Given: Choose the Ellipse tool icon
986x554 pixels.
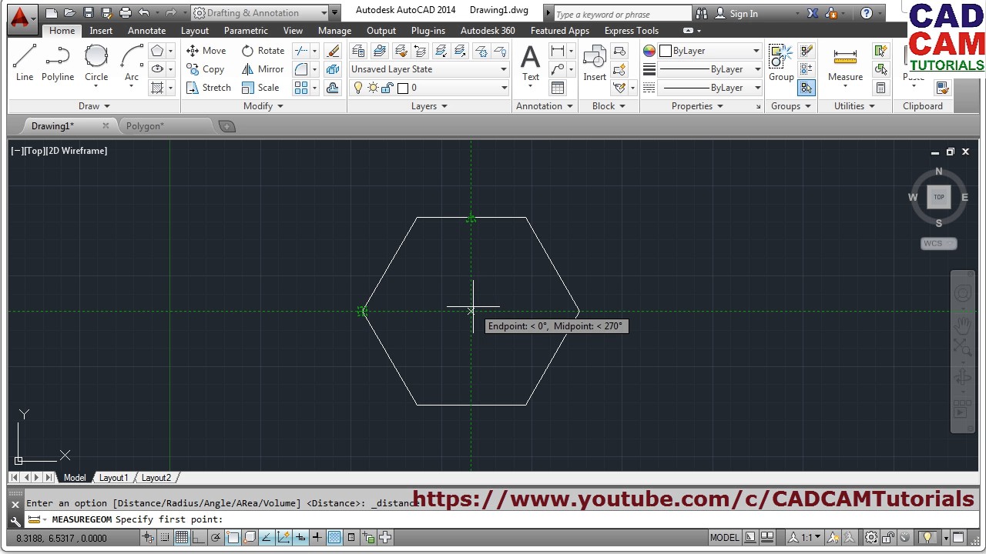Looking at the screenshot, I should [157, 69].
